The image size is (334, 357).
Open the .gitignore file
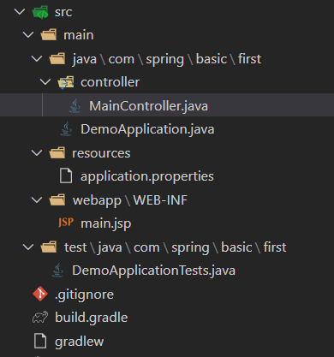tap(84, 295)
